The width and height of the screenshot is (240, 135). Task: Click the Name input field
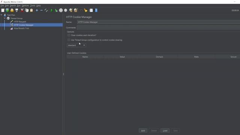pos(159,22)
